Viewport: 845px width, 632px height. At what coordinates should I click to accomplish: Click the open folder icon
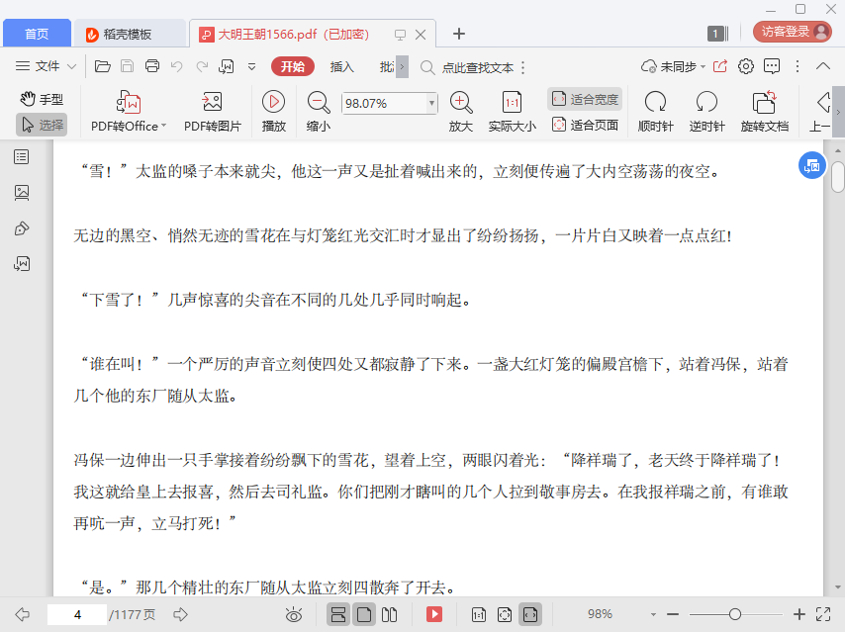point(102,66)
